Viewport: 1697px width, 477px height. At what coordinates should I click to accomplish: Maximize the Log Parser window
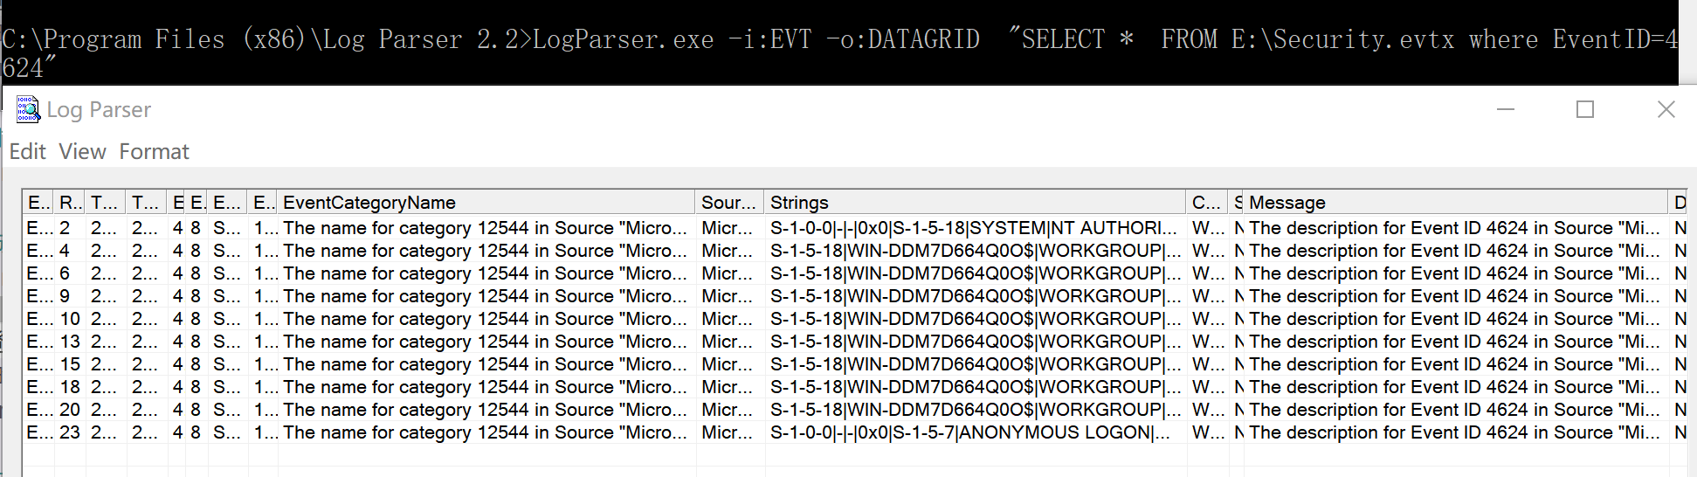click(1584, 110)
